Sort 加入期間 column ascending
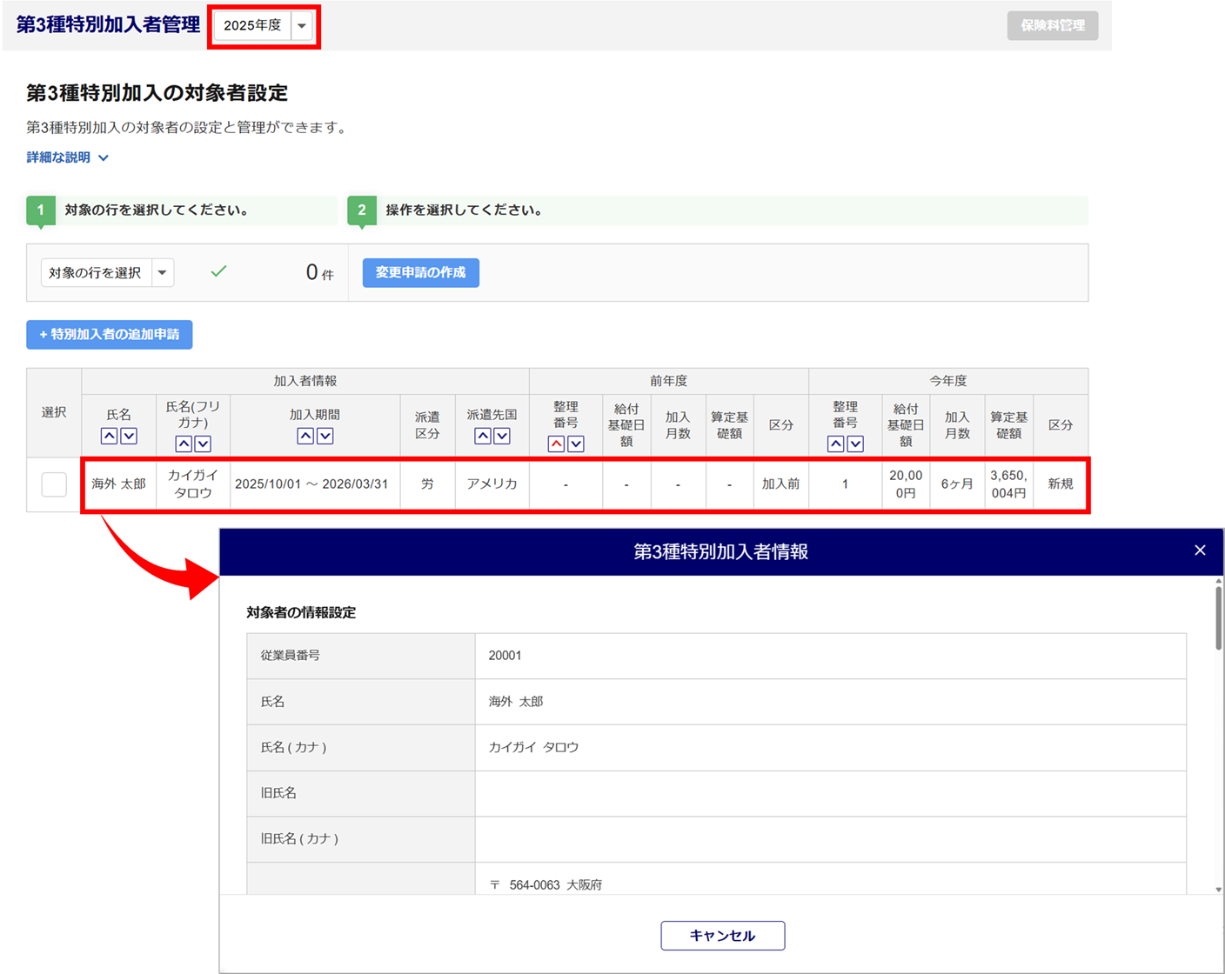 pyautogui.click(x=305, y=436)
